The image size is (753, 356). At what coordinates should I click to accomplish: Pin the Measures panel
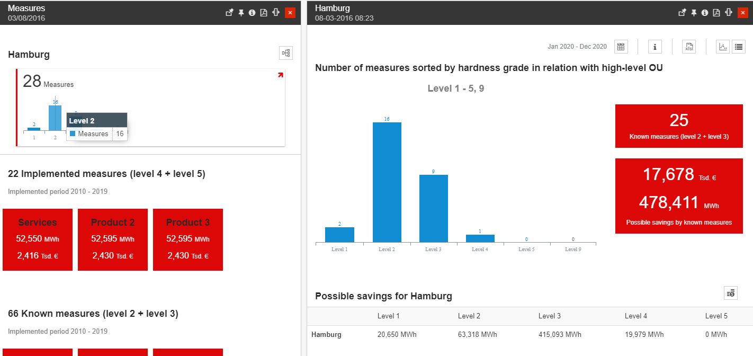click(241, 13)
